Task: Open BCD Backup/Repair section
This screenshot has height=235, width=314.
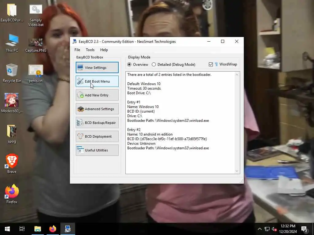Action: 97,123
